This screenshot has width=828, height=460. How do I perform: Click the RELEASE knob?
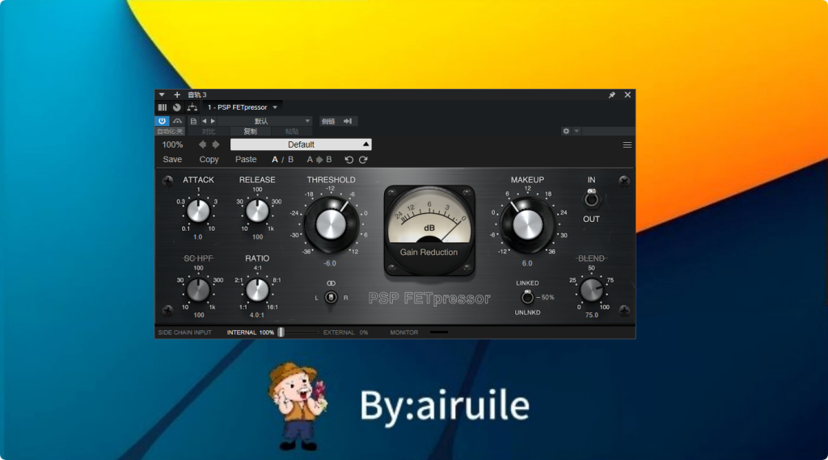[257, 211]
